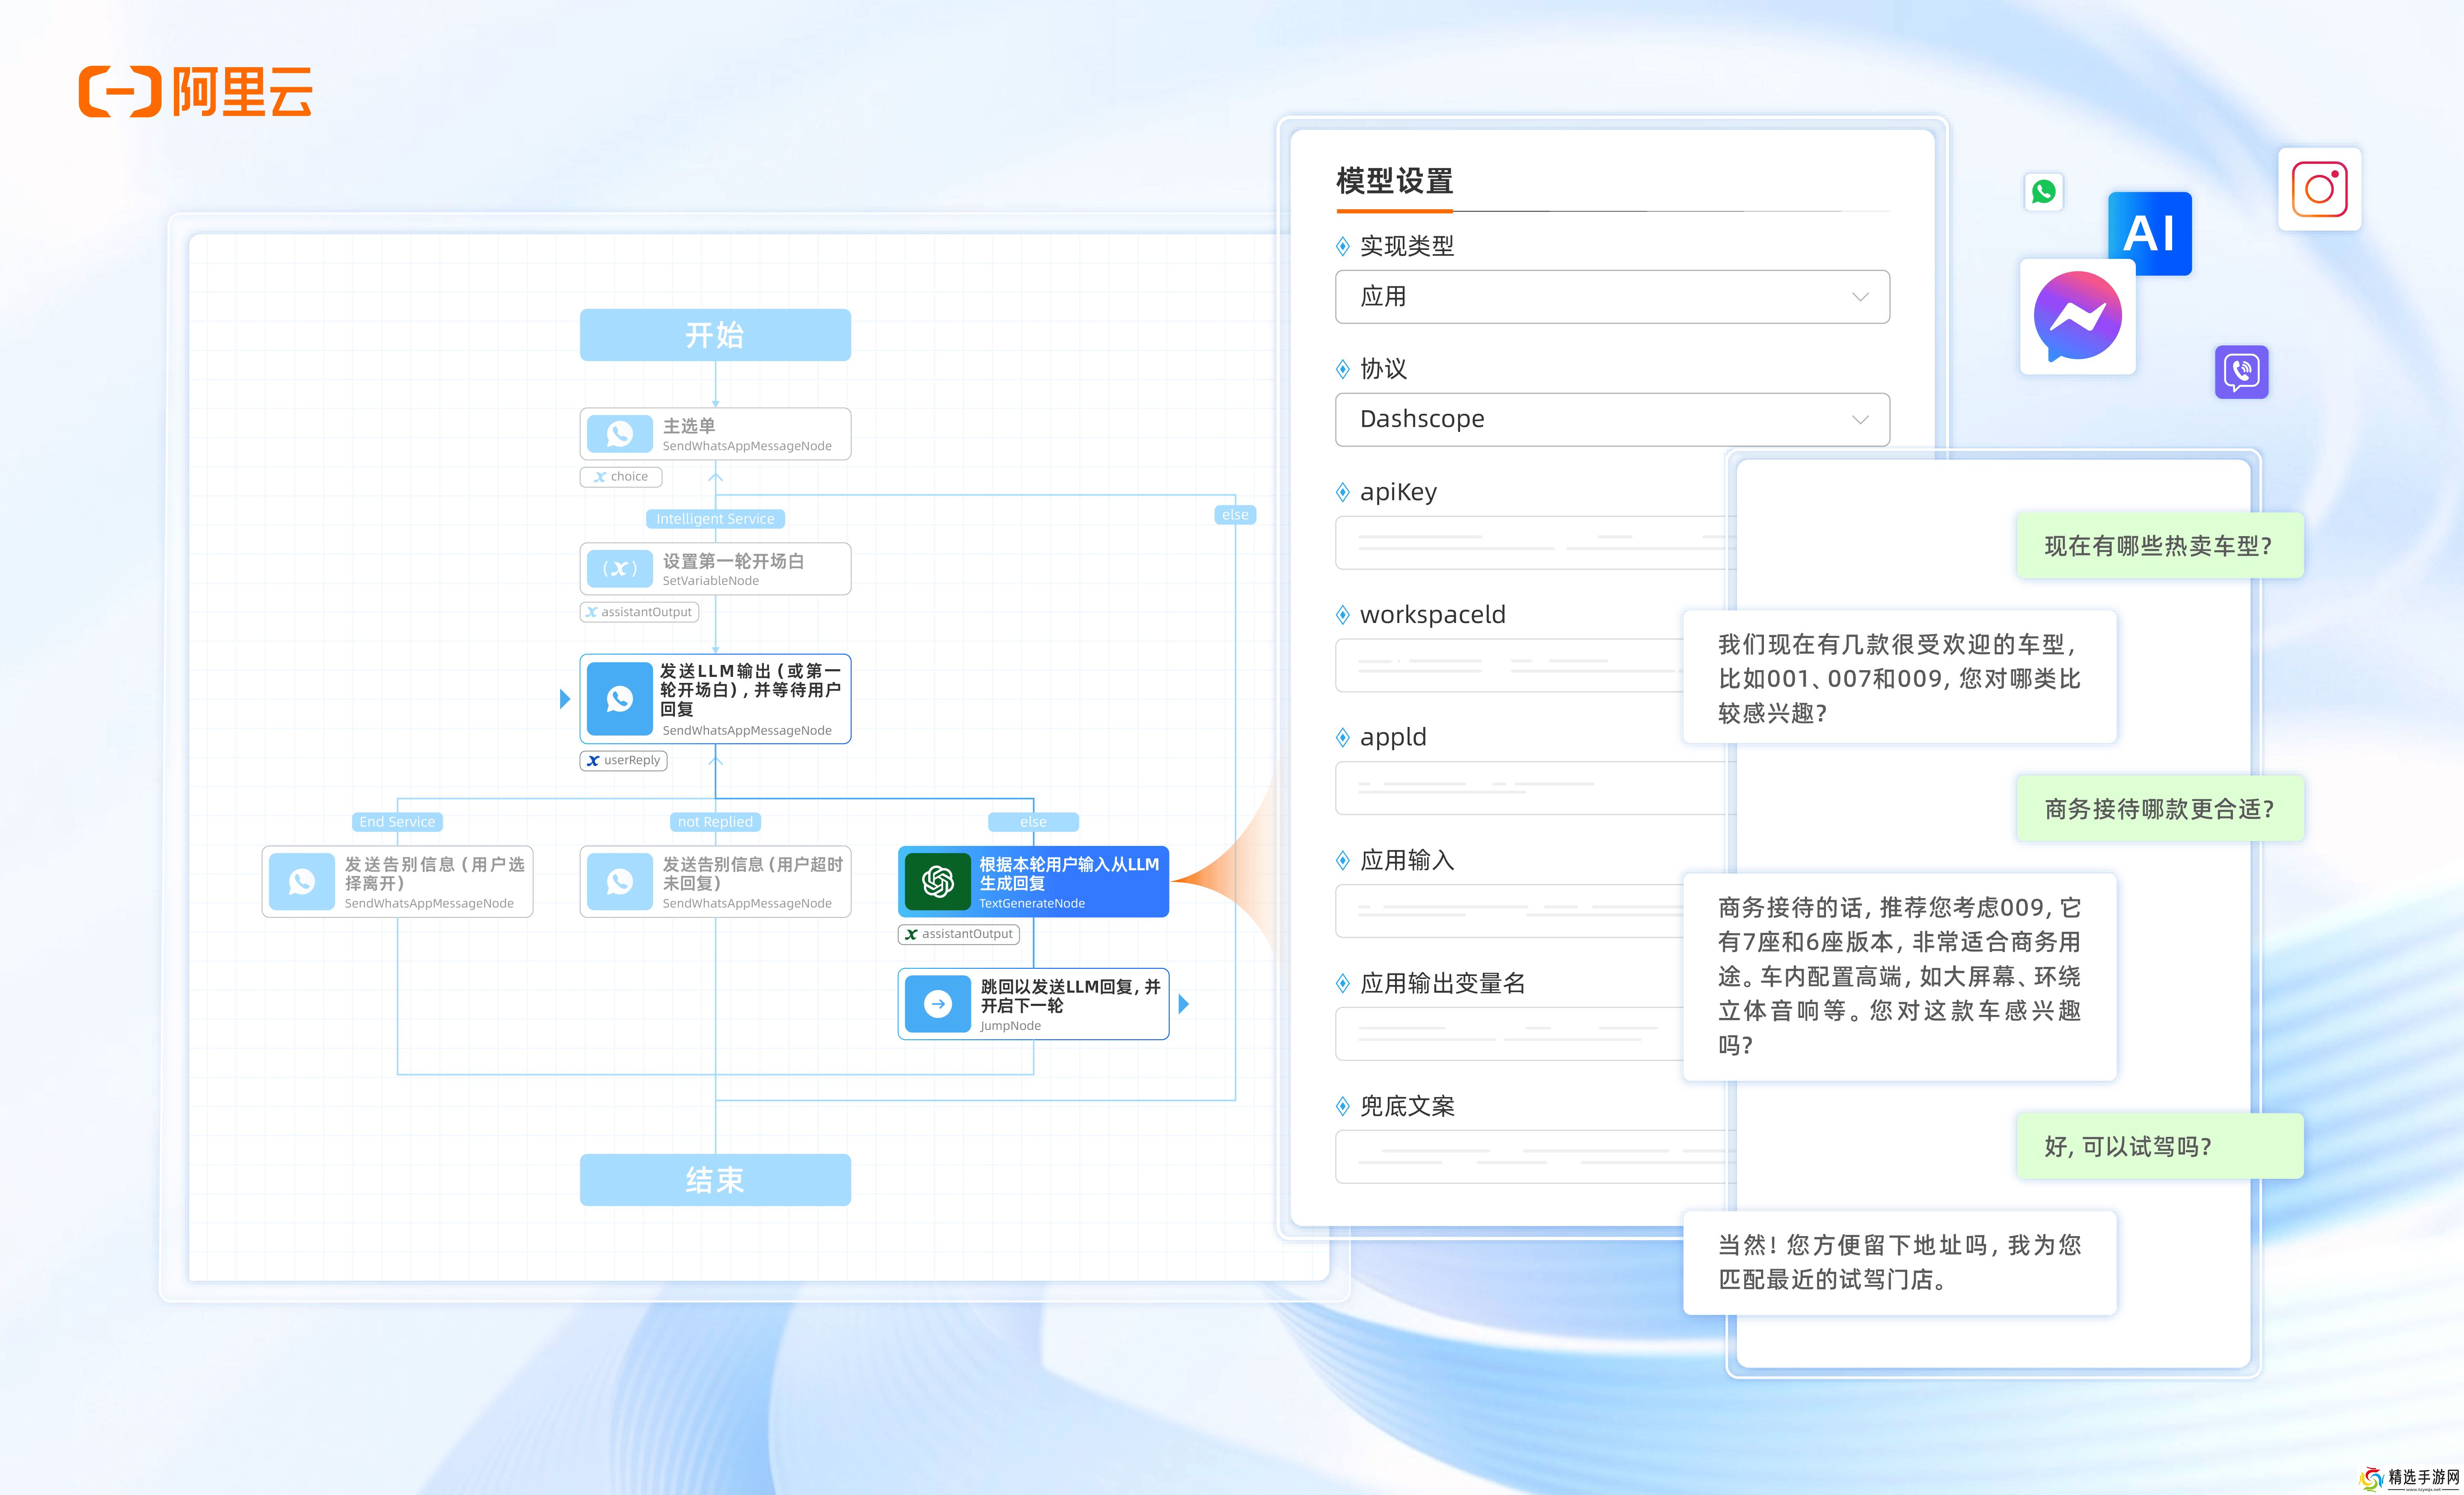Viewport: 2464px width, 1495px height.
Task: Select the End Service branch label
Action: click(397, 821)
